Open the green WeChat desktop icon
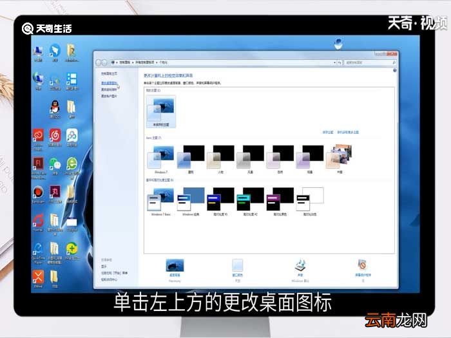Image resolution: width=451 pixels, height=338 pixels. click(x=55, y=164)
